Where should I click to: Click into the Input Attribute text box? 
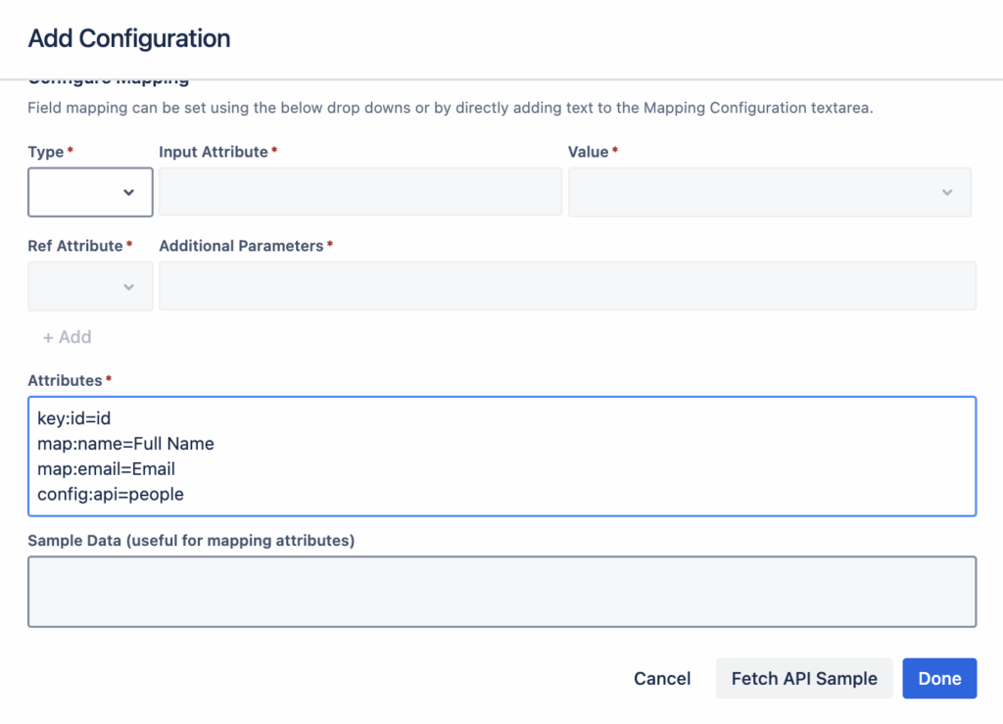[360, 192]
